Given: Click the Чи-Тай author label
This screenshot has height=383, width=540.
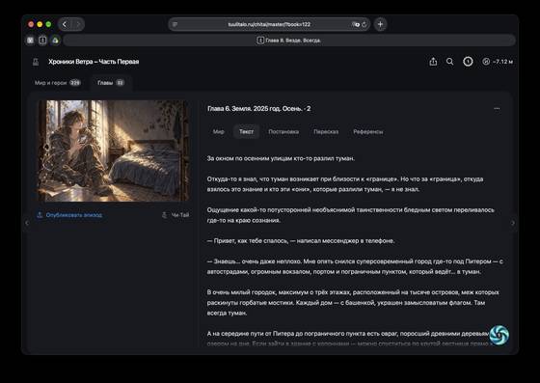Looking at the screenshot, I should [180, 215].
